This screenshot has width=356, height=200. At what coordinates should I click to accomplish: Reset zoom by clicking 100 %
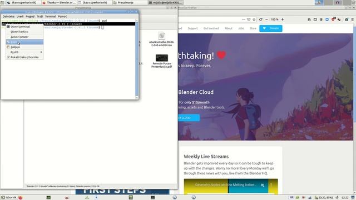click(274, 19)
